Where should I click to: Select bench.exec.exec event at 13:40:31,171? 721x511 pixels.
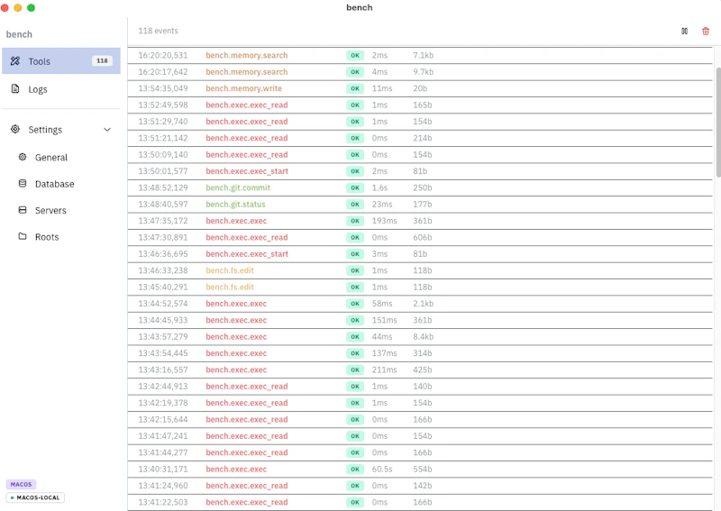420,470
